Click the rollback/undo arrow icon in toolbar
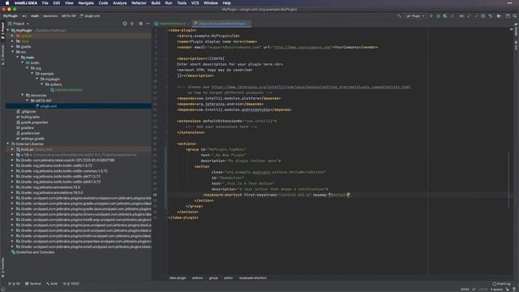The image size is (519, 292). click(x=490, y=16)
